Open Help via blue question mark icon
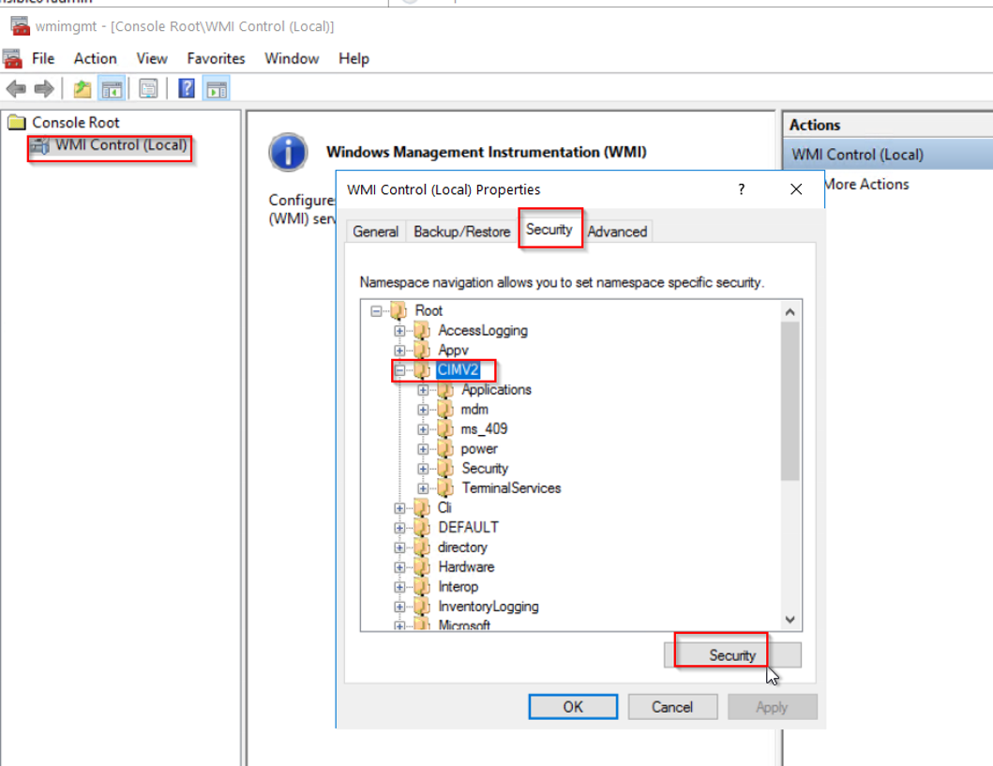This screenshot has width=993, height=766. 187,89
